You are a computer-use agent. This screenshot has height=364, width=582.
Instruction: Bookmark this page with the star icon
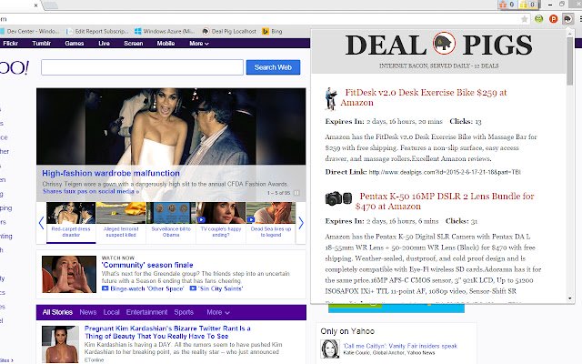524,19
